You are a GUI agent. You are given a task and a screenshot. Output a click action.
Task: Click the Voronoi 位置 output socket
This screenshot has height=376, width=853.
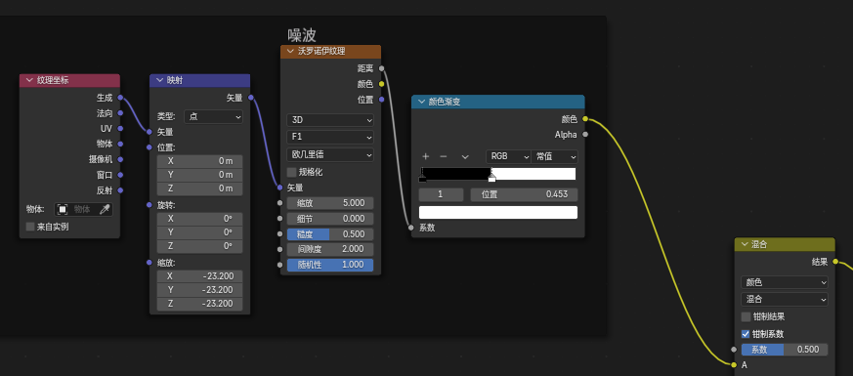point(381,100)
